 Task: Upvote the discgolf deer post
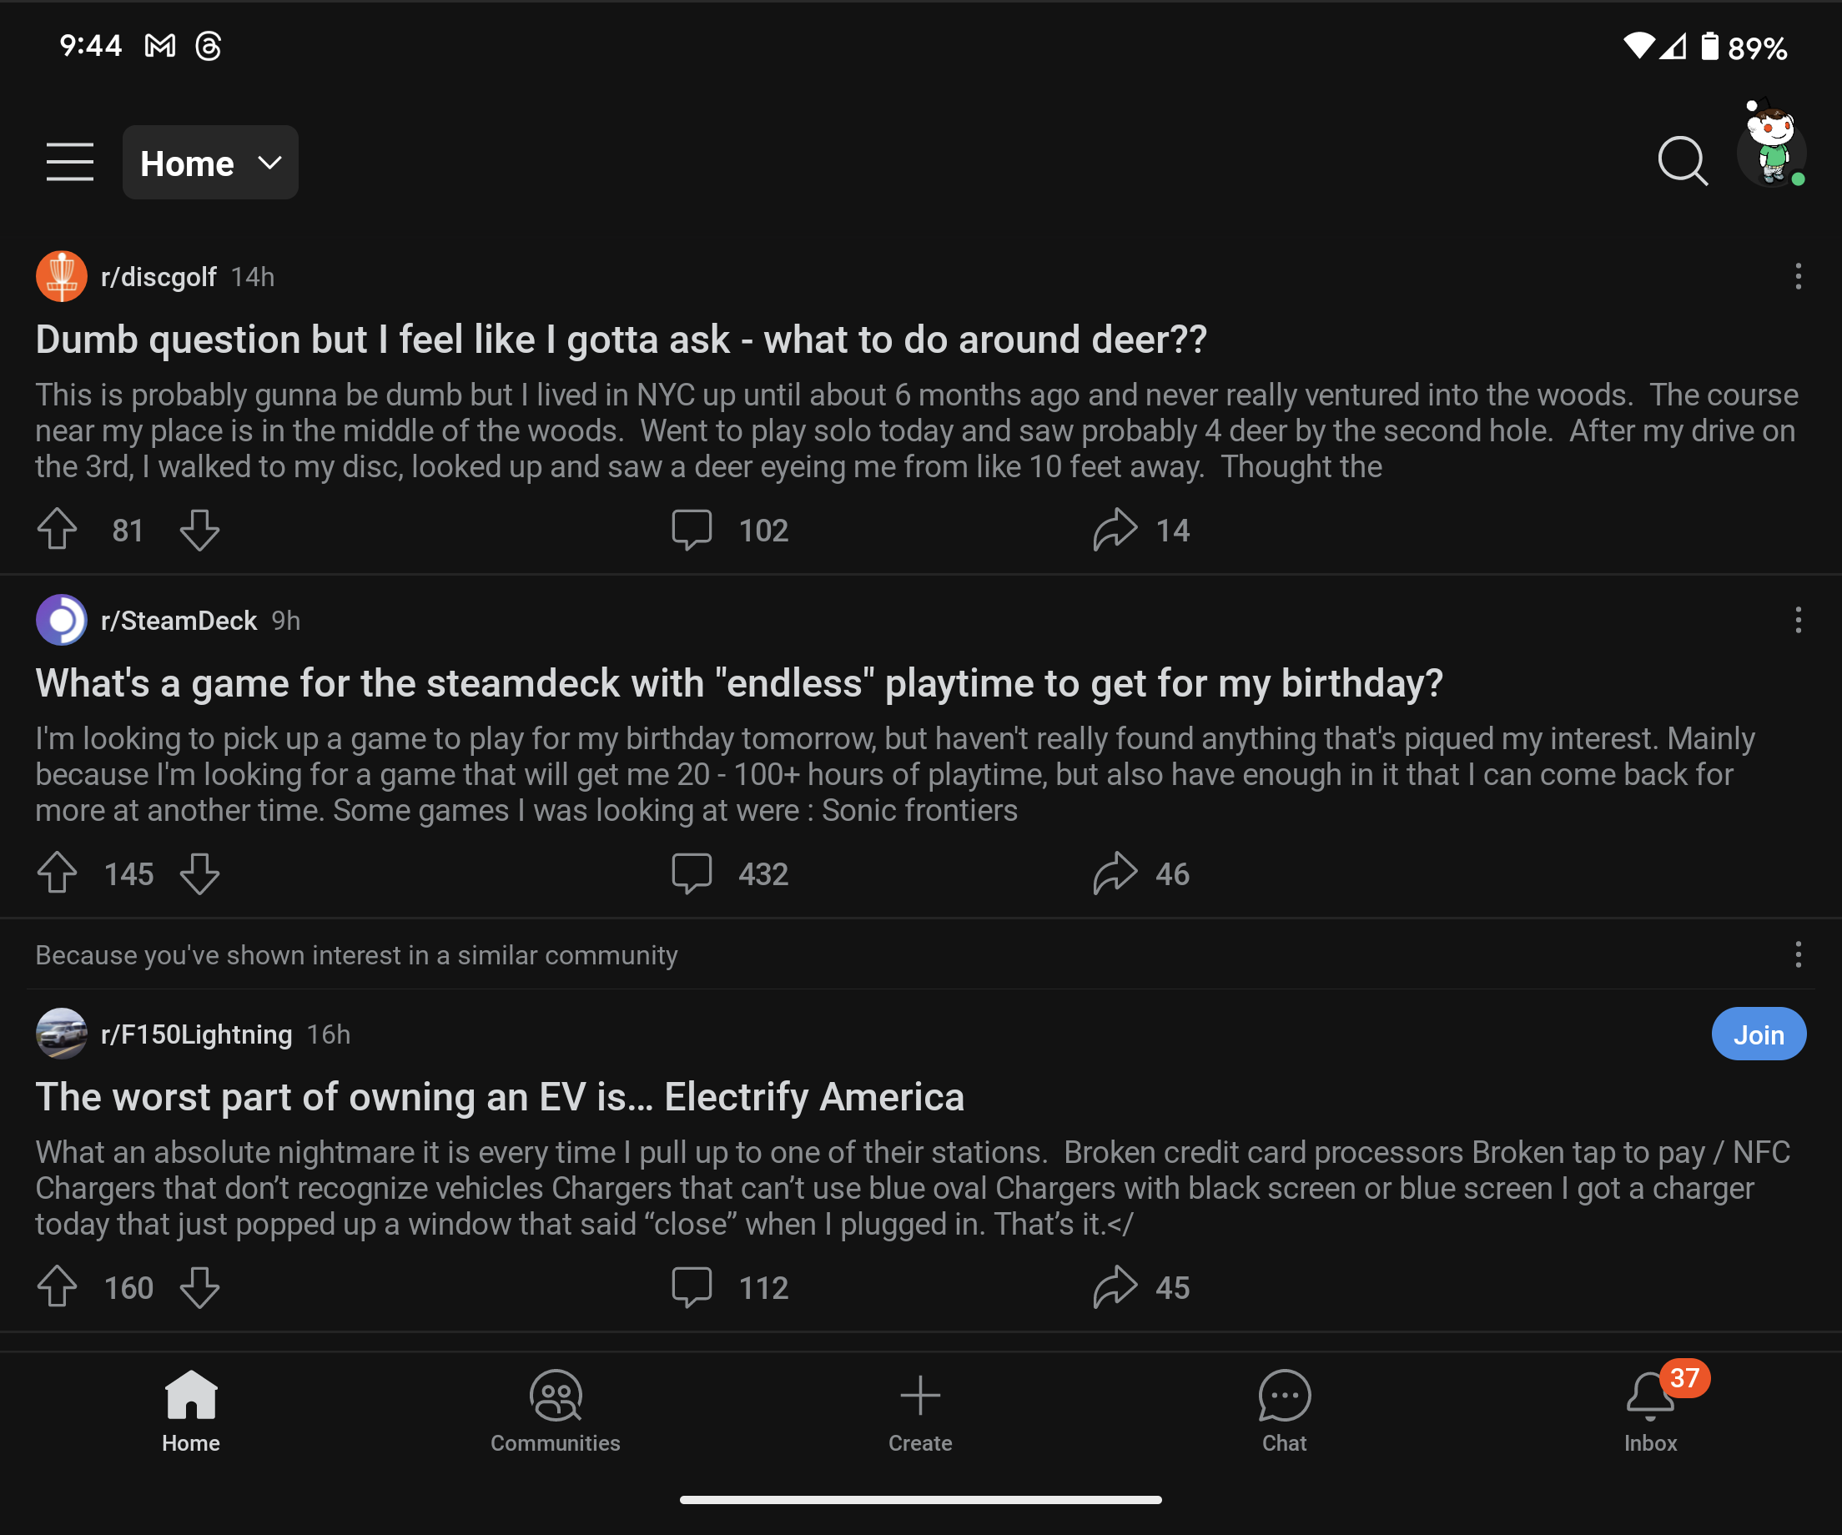pos(57,529)
